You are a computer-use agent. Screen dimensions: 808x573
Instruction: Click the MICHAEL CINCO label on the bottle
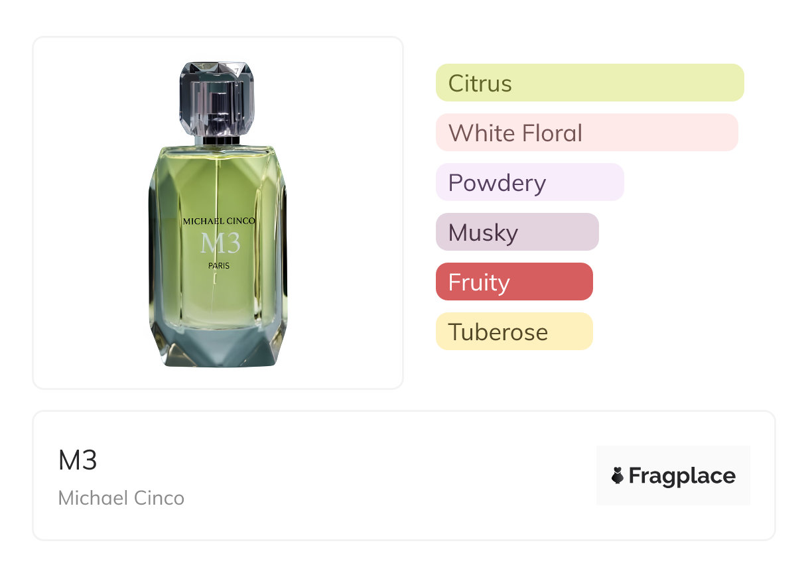click(218, 221)
